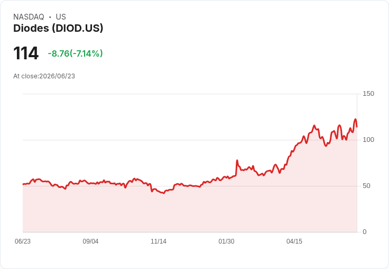
Task: Click the 100 y-axis value label
Action: 368,140
